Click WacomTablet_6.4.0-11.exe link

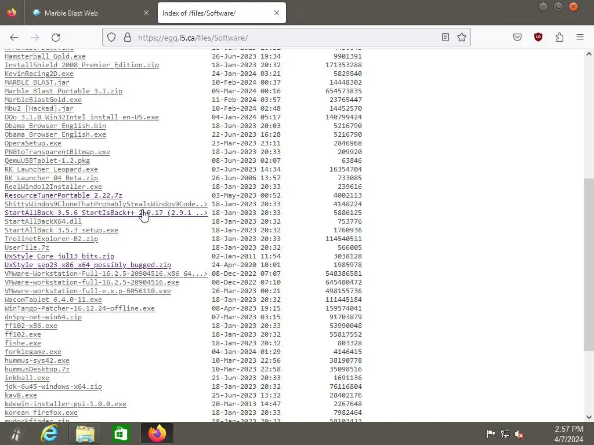(53, 300)
